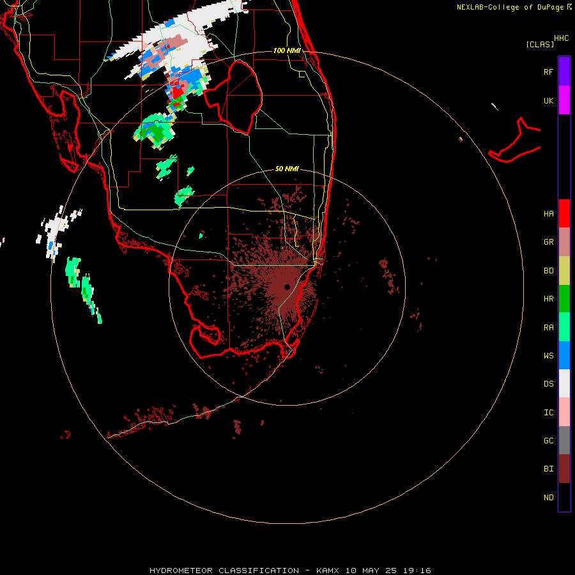Viewport: 575px width, 575px height.
Task: Click the HA legend label
Action: coord(548,213)
